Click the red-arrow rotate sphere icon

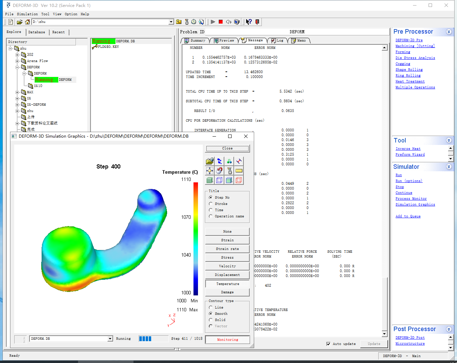(x=219, y=171)
